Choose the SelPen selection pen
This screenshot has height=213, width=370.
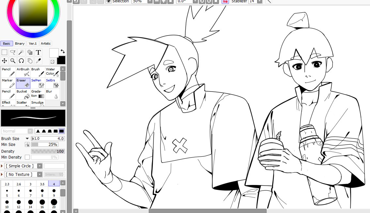[38, 83]
